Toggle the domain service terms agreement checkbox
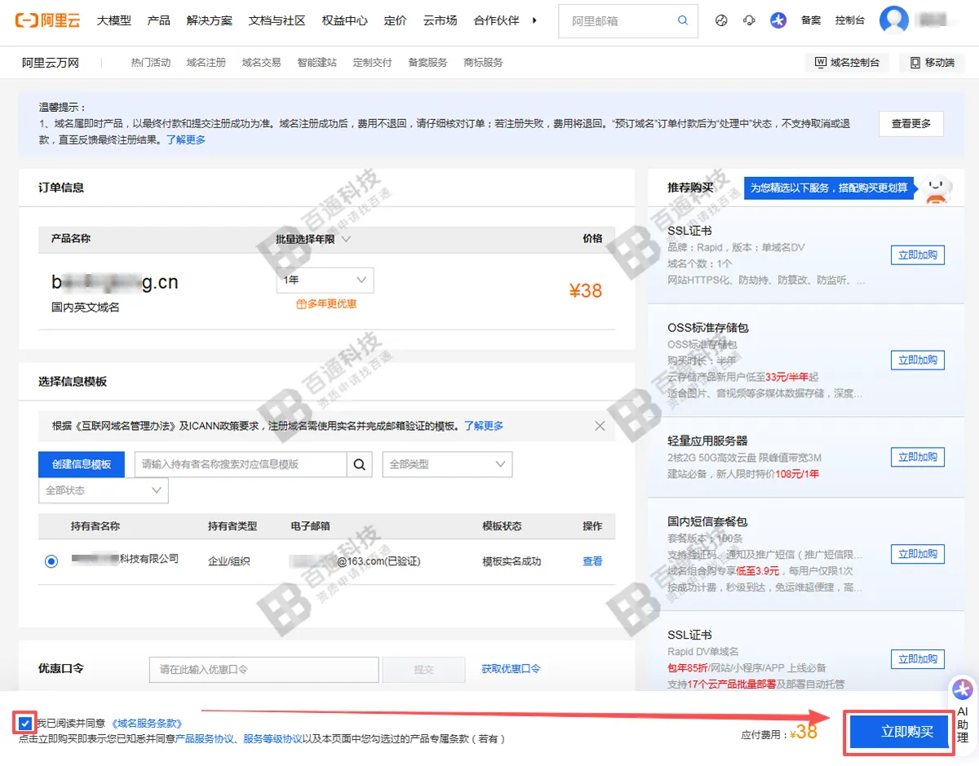 pyautogui.click(x=24, y=723)
